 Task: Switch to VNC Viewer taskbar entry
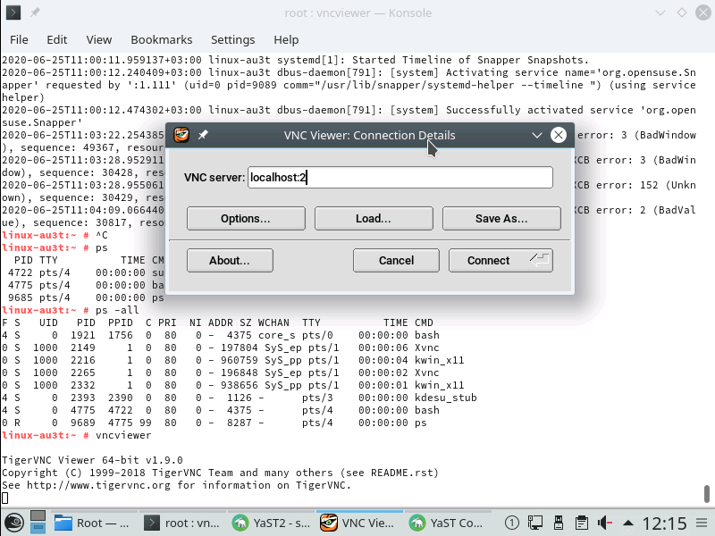[359, 523]
